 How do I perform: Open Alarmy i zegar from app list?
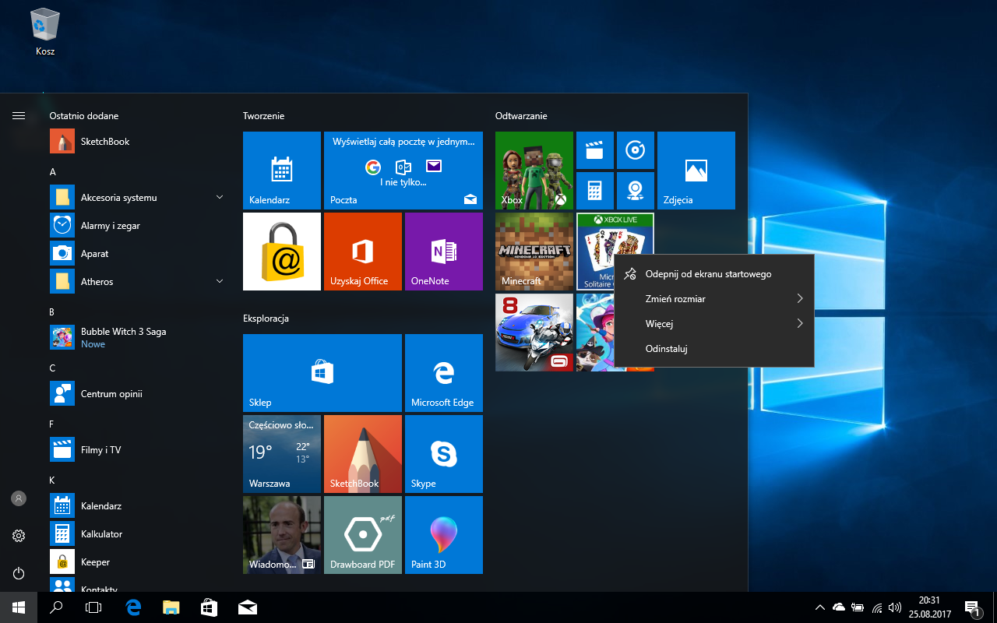tap(110, 226)
